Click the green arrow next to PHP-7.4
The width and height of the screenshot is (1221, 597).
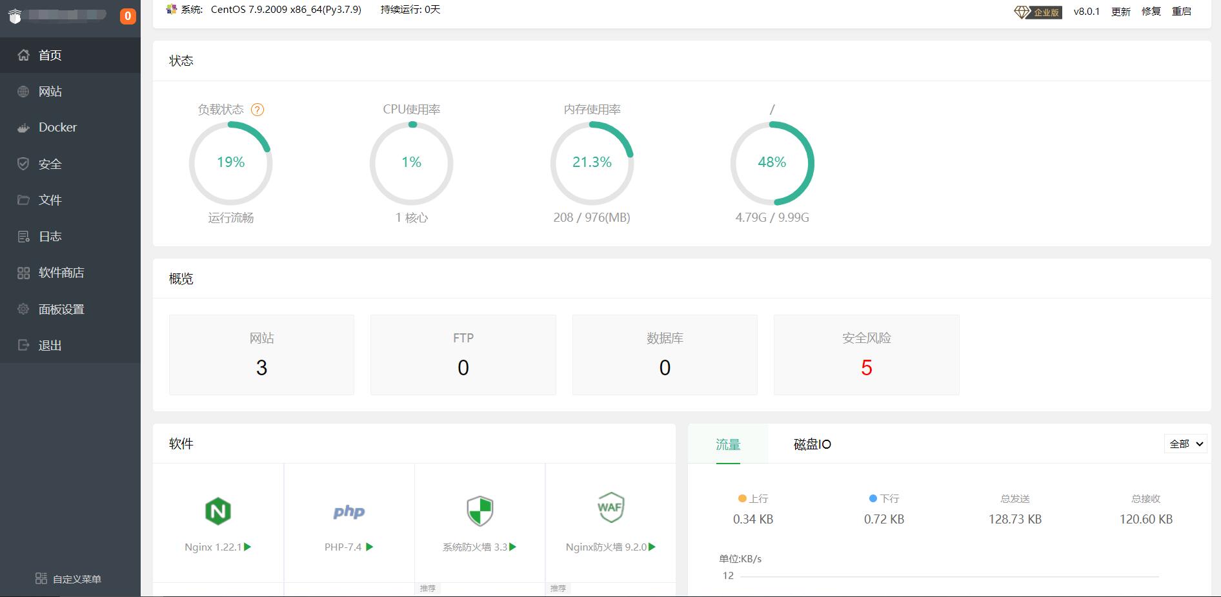(x=369, y=547)
